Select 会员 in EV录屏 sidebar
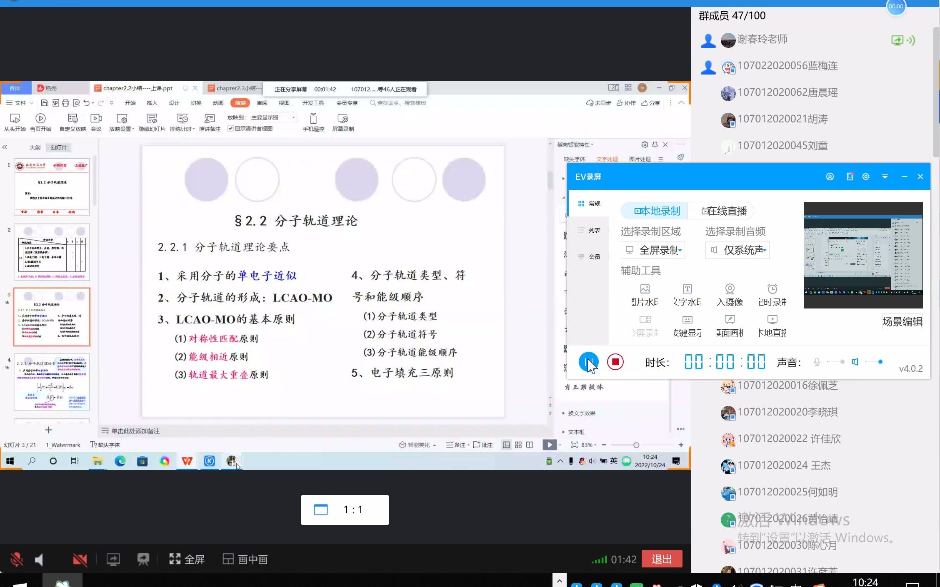This screenshot has height=587, width=940. (589, 257)
